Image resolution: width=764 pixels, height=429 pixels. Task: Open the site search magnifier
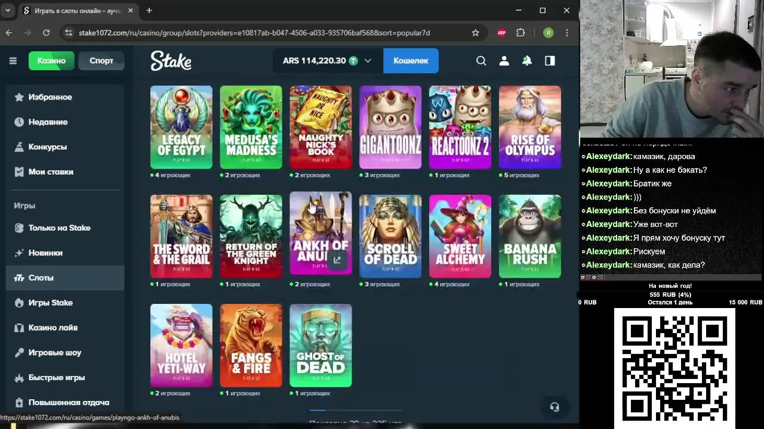pos(481,61)
